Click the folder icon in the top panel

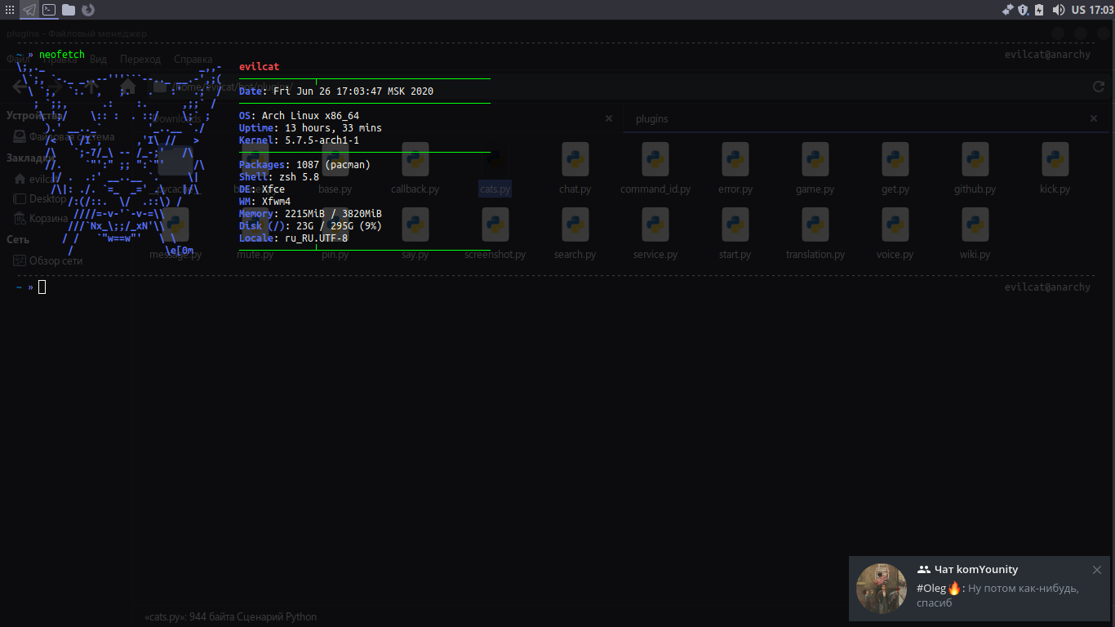click(69, 10)
